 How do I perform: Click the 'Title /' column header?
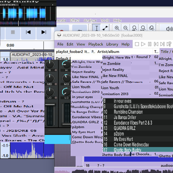point(166,52)
